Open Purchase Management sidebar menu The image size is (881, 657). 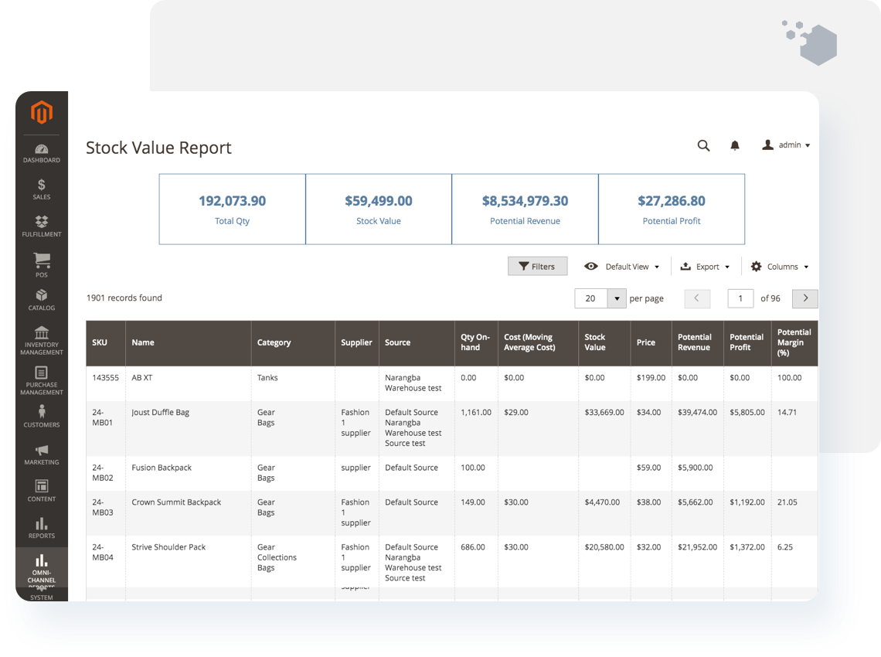[42, 380]
